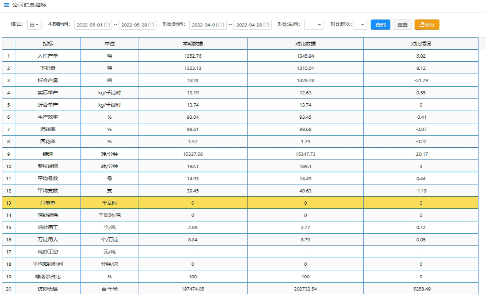
Task: Click the orange 导出 button
Action: coord(427,25)
